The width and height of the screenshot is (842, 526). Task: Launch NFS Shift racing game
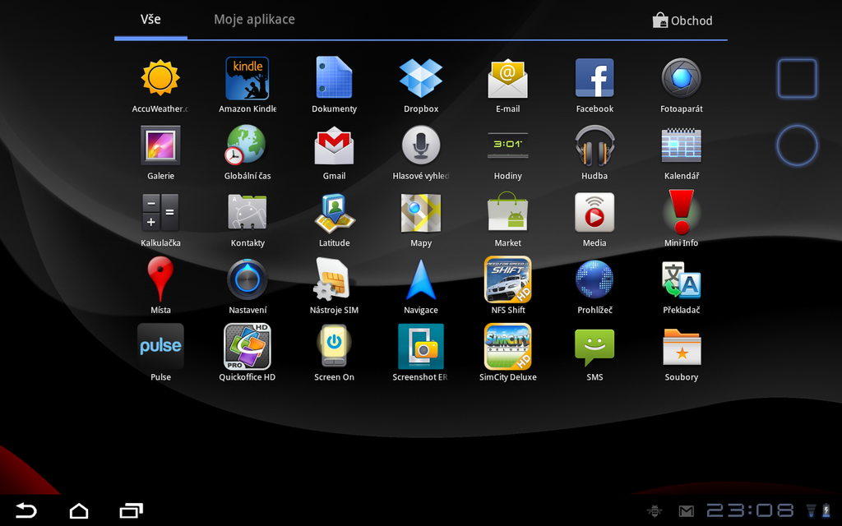507,279
